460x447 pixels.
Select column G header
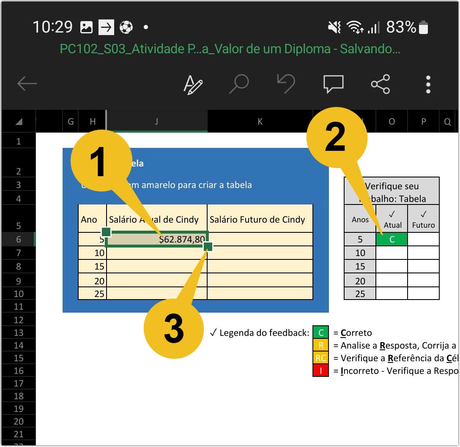[71, 121]
